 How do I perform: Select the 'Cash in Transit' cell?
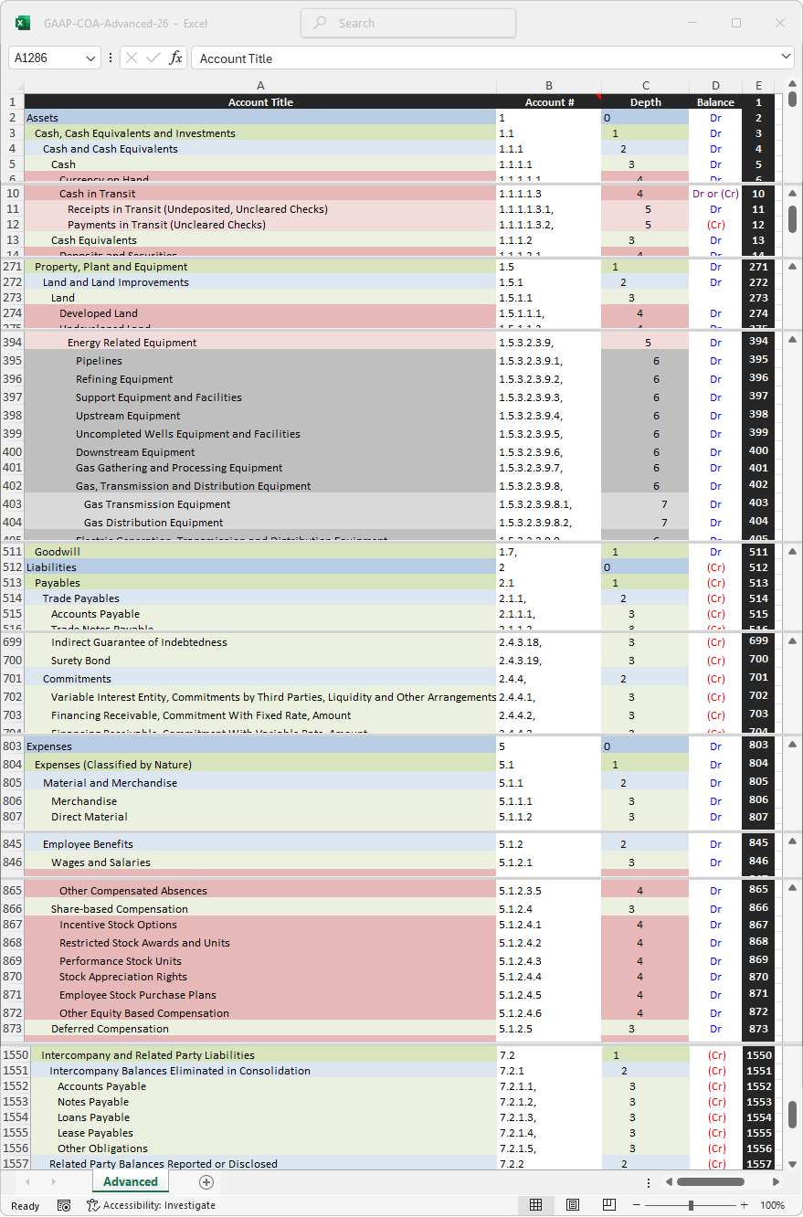pos(260,194)
